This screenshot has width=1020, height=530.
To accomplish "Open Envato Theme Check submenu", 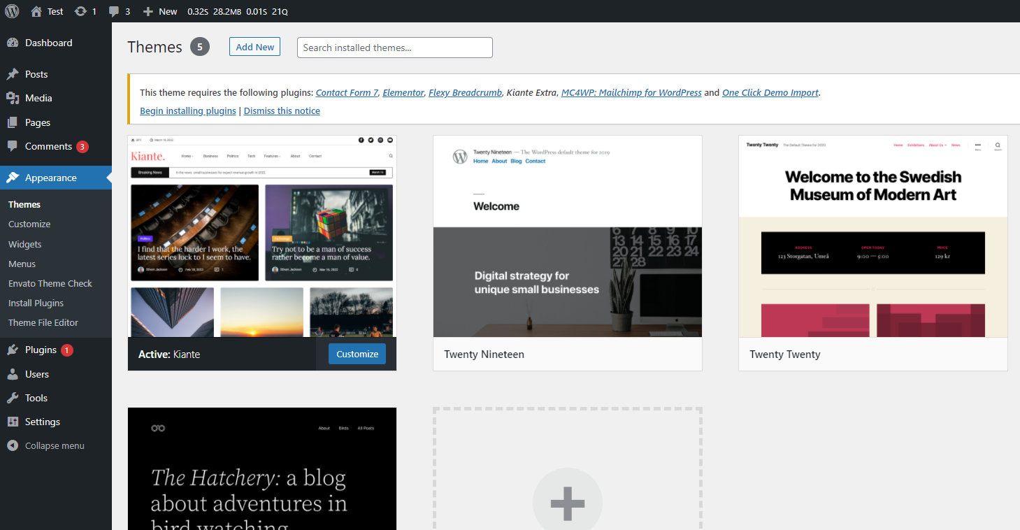I will 50,283.
